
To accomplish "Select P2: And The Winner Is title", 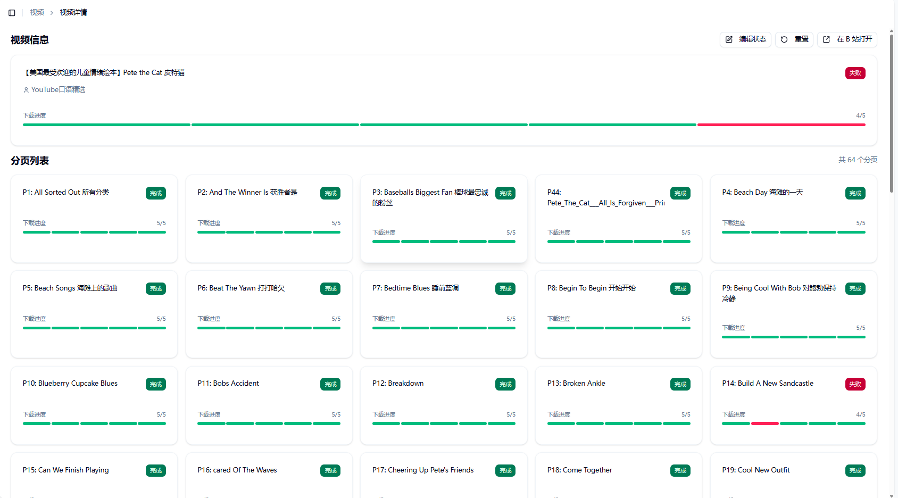I will coord(247,193).
